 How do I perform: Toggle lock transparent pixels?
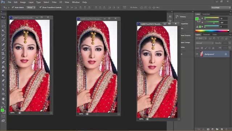(202, 48)
